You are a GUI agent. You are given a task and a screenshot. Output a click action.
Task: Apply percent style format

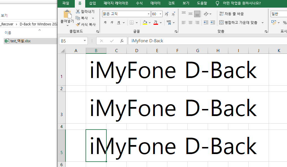pyautogui.click(x=285, y=23)
